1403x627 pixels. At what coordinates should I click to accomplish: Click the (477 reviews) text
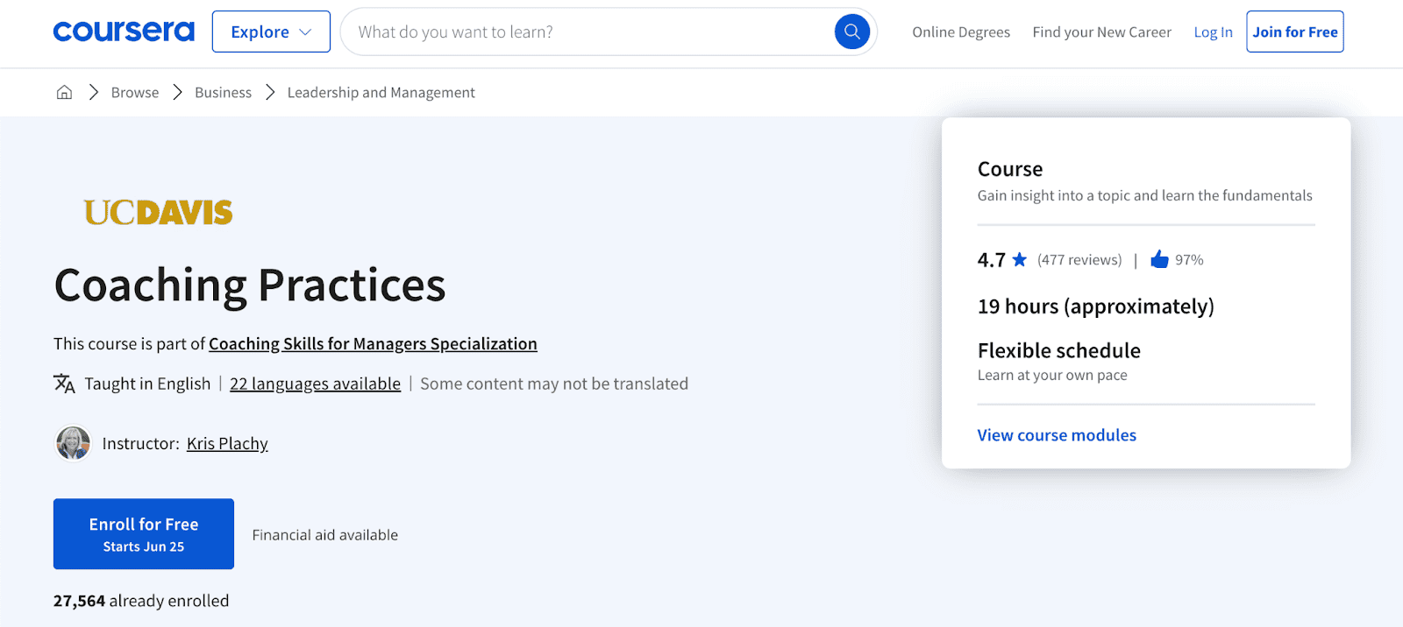1079,260
